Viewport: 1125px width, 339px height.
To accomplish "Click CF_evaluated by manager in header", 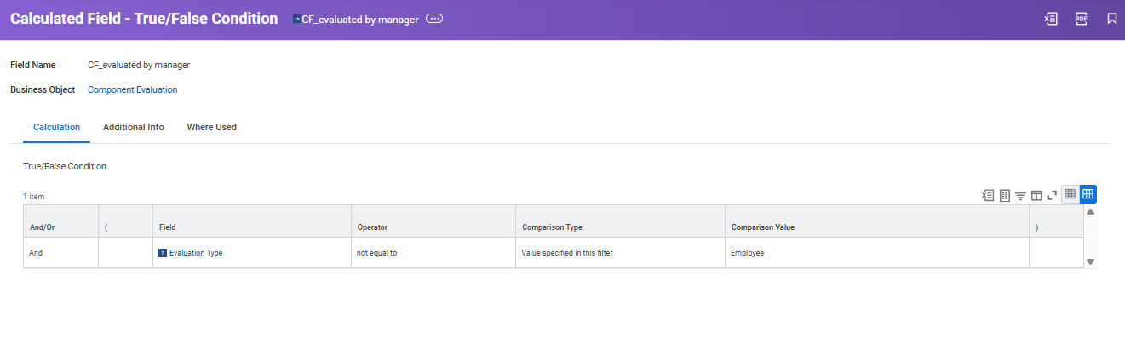I will [360, 20].
